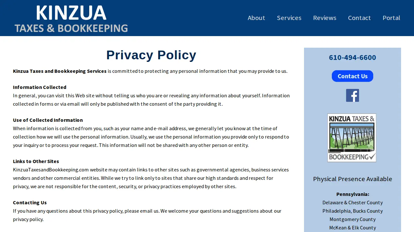Click the Kinzua bridge logo image in sidebar
This screenshot has width=414, height=232.
click(x=352, y=138)
